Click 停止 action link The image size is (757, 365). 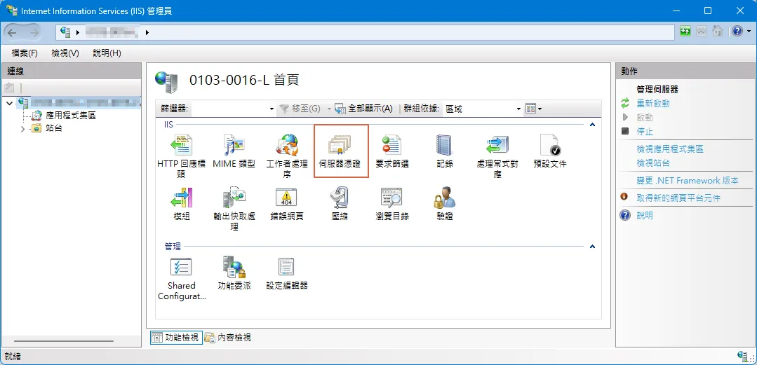(x=645, y=131)
